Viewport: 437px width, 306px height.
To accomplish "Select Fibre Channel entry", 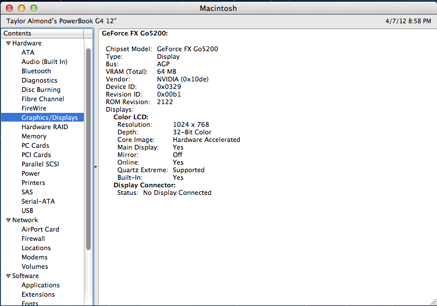I will tap(42, 99).
